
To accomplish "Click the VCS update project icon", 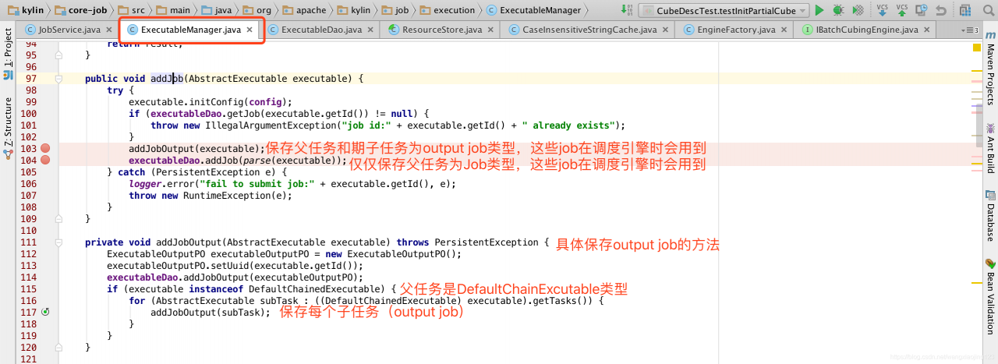I will (883, 10).
